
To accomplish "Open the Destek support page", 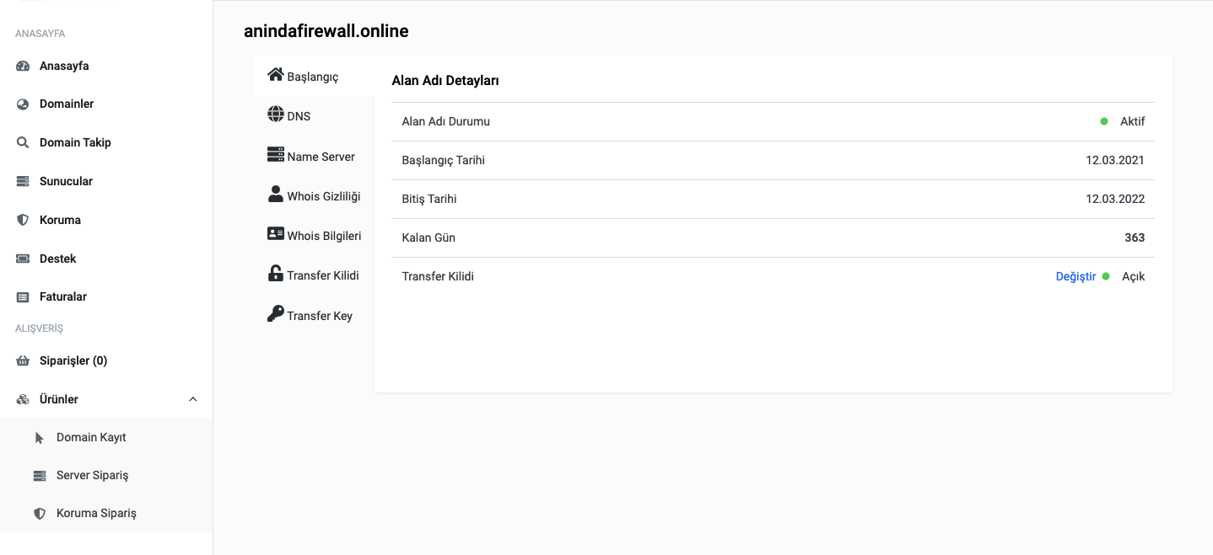I will (57, 259).
